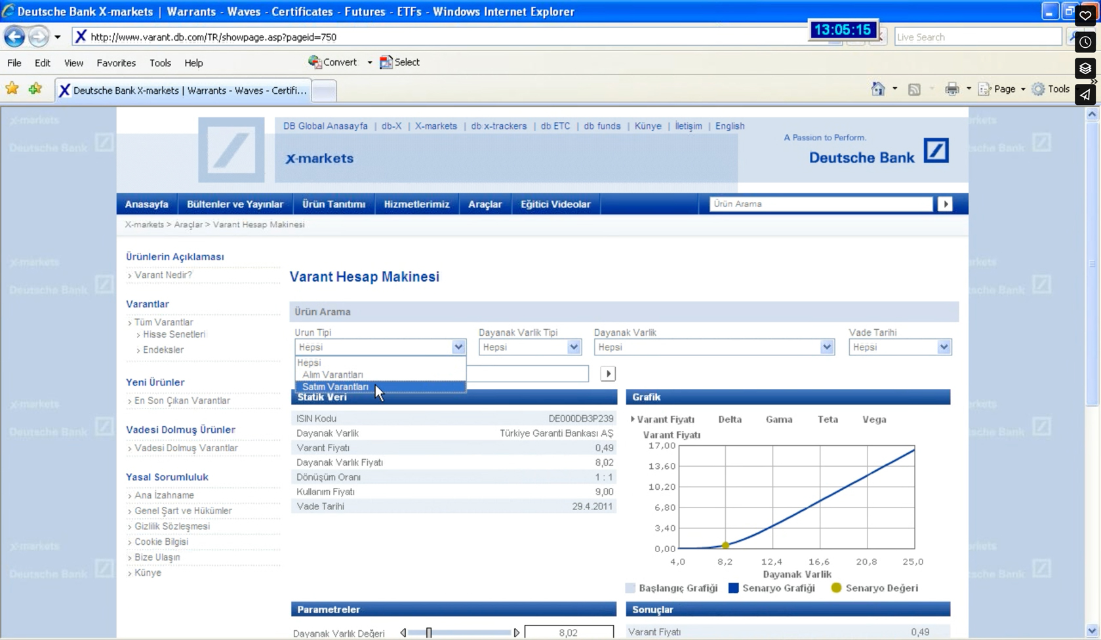Click Varant Nedir? in the sidebar
Image resolution: width=1101 pixels, height=640 pixels.
pos(163,275)
